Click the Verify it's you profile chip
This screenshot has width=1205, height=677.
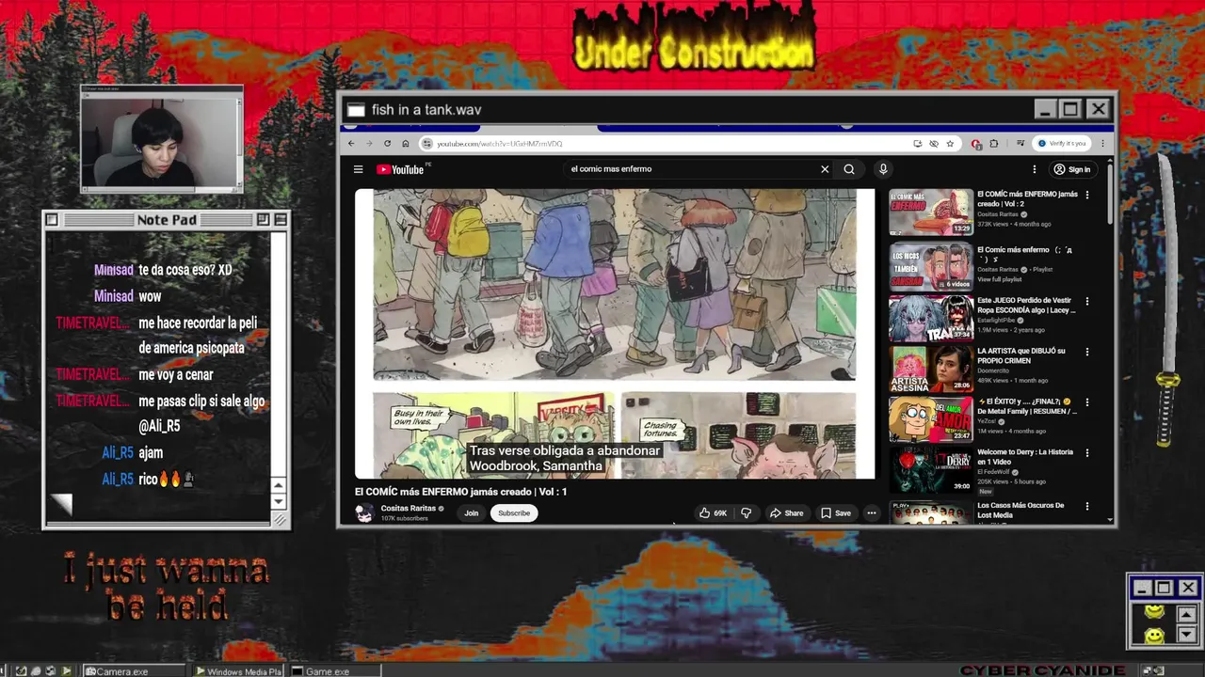point(1062,144)
